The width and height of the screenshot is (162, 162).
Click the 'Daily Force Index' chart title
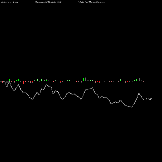(x=10, y=2)
